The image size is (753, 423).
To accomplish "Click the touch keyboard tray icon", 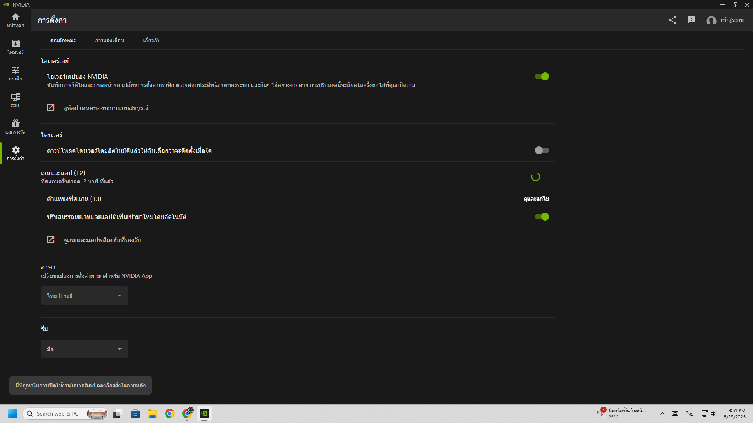I will pyautogui.click(x=675, y=414).
